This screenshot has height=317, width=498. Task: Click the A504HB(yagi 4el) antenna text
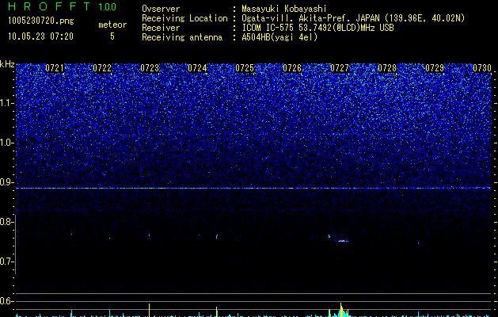pyautogui.click(x=279, y=37)
